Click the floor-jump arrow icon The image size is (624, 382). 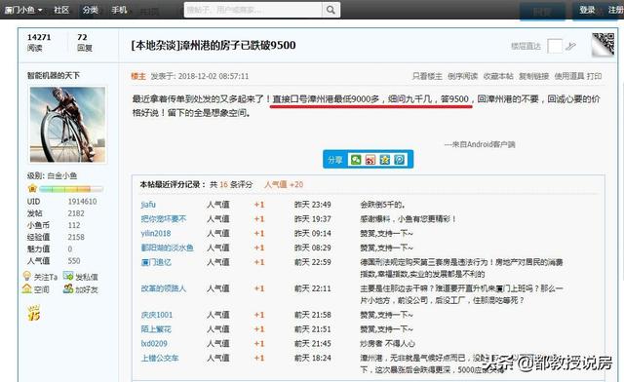(x=570, y=46)
